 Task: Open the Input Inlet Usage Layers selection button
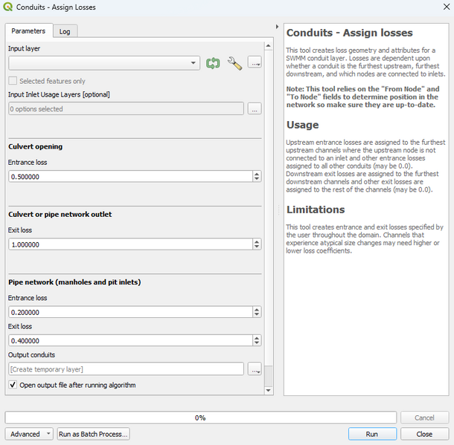tap(255, 109)
